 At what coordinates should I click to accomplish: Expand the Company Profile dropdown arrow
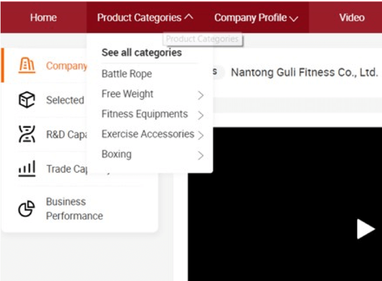pyautogui.click(x=294, y=19)
